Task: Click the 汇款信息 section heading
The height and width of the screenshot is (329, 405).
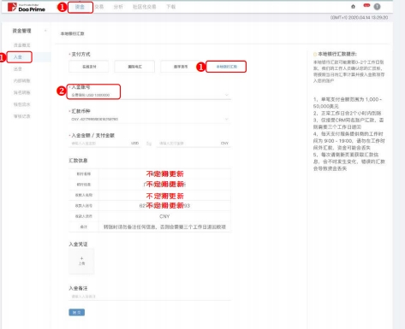Action: (78, 161)
